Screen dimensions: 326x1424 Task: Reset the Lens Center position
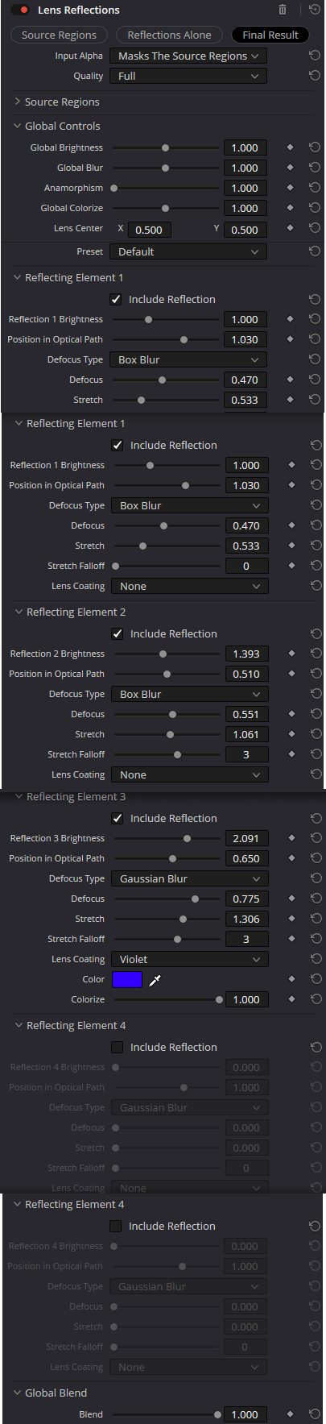314,228
